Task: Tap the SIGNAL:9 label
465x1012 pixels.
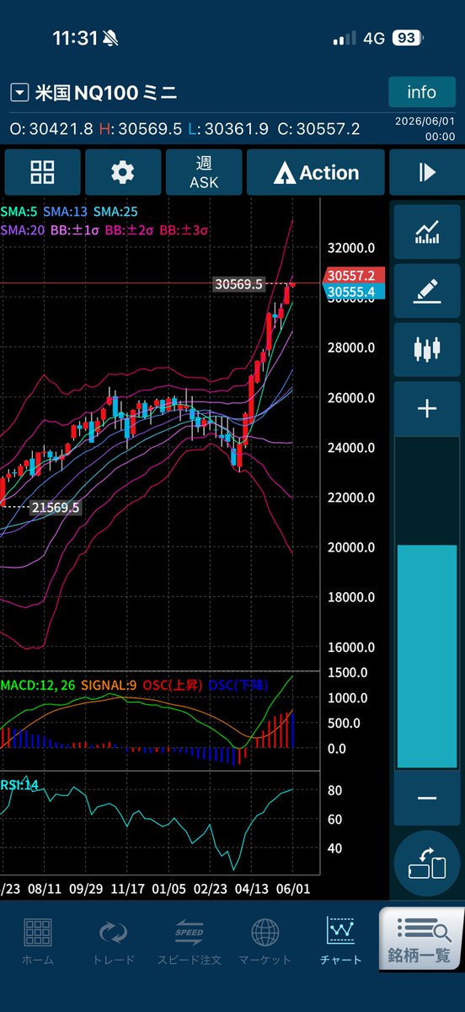Action: point(108,684)
